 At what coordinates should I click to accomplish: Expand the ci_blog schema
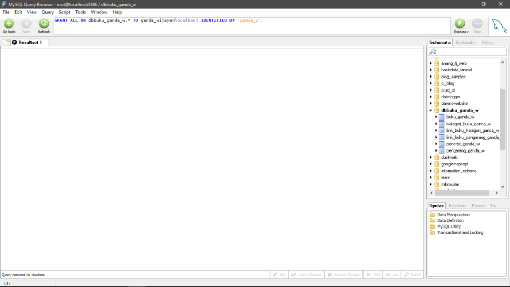(431, 83)
